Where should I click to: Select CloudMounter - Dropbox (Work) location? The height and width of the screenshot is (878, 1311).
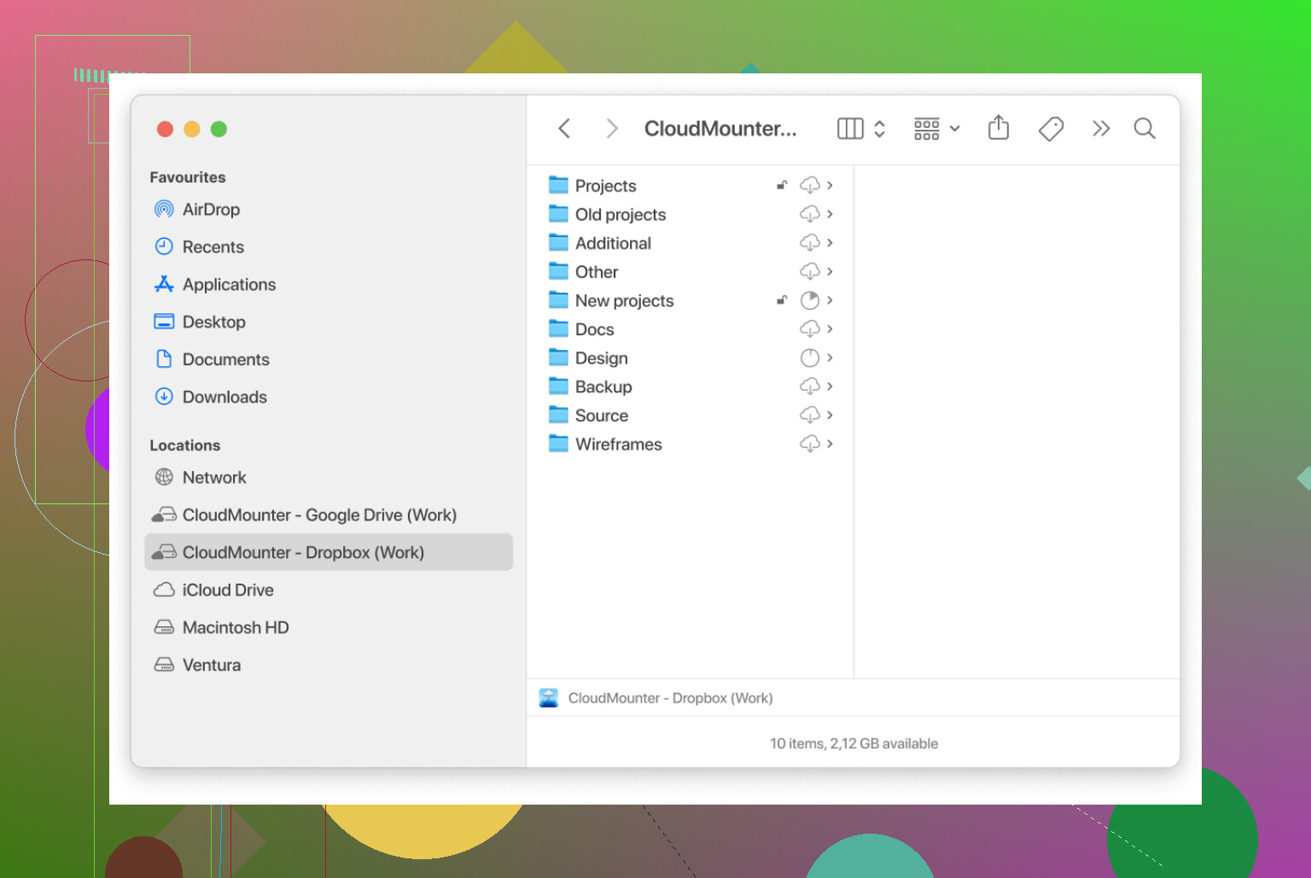tap(329, 552)
